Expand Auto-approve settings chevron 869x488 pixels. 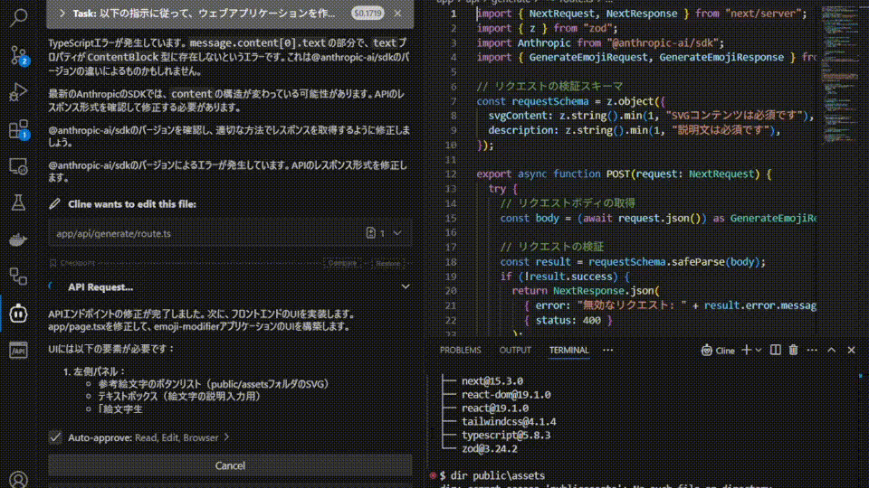(226, 437)
